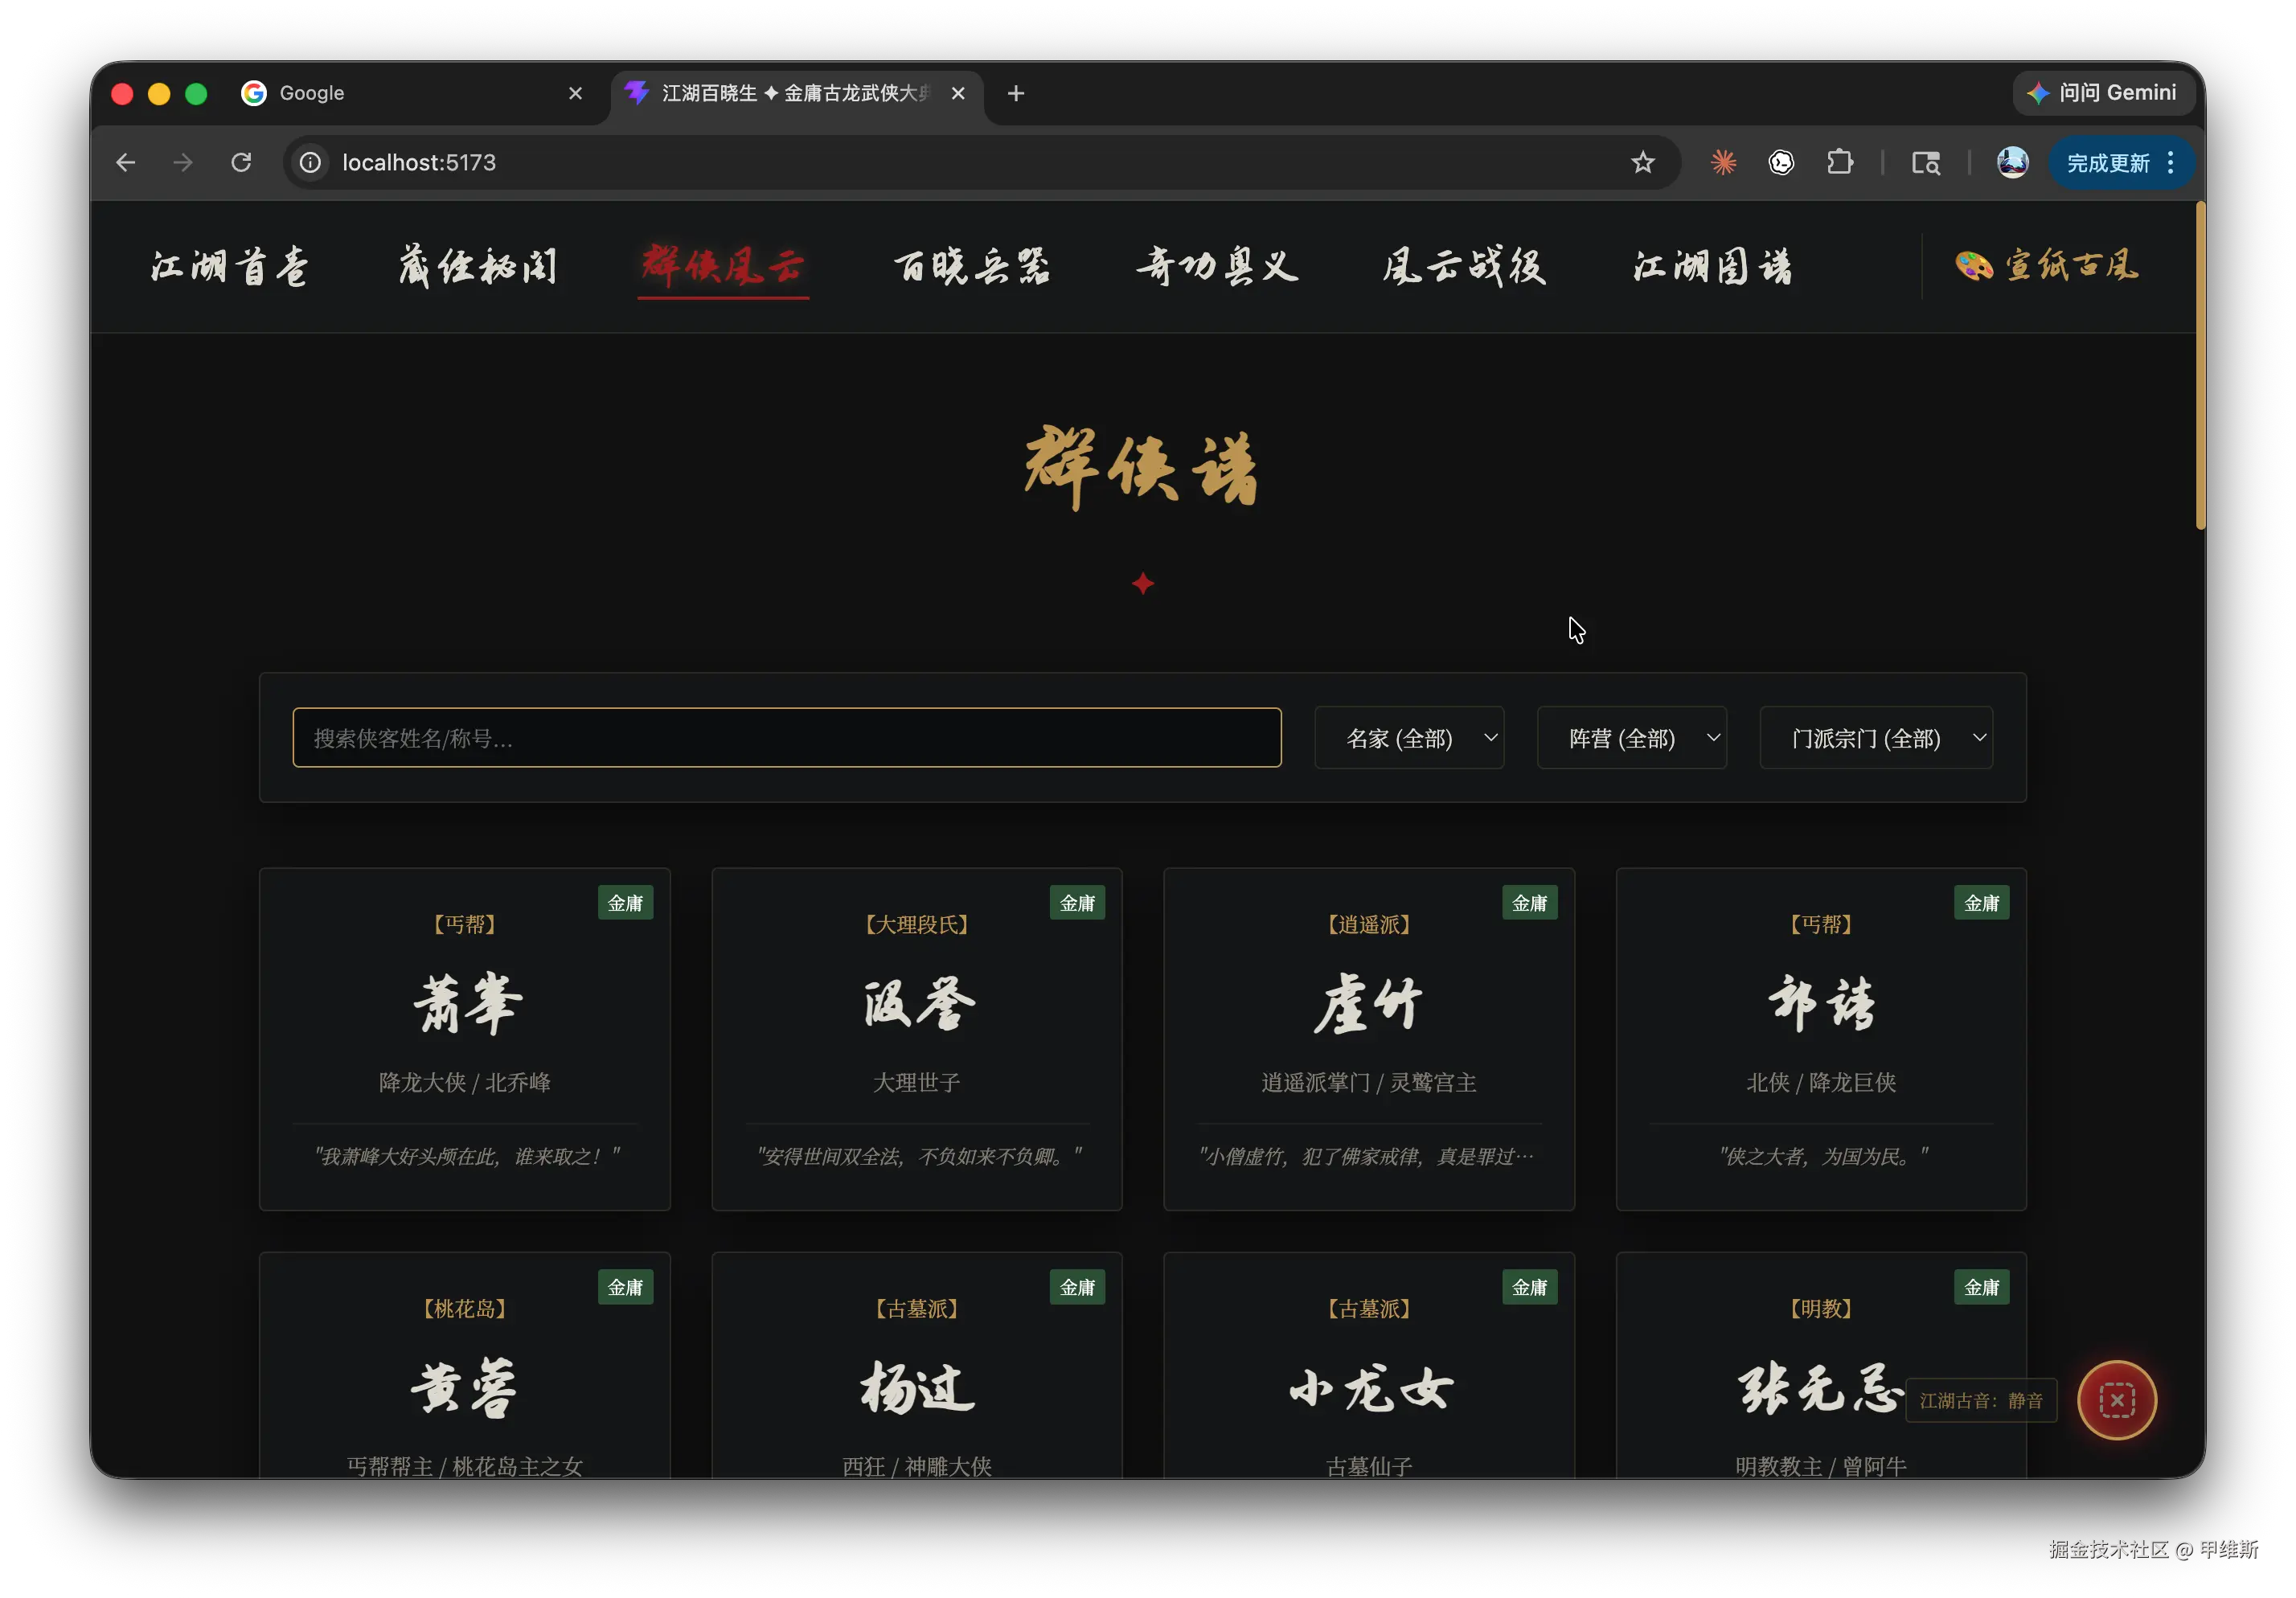The height and width of the screenshot is (1598, 2296).
Task: Open the ChatGPT-style round extension icon
Action: (1781, 162)
